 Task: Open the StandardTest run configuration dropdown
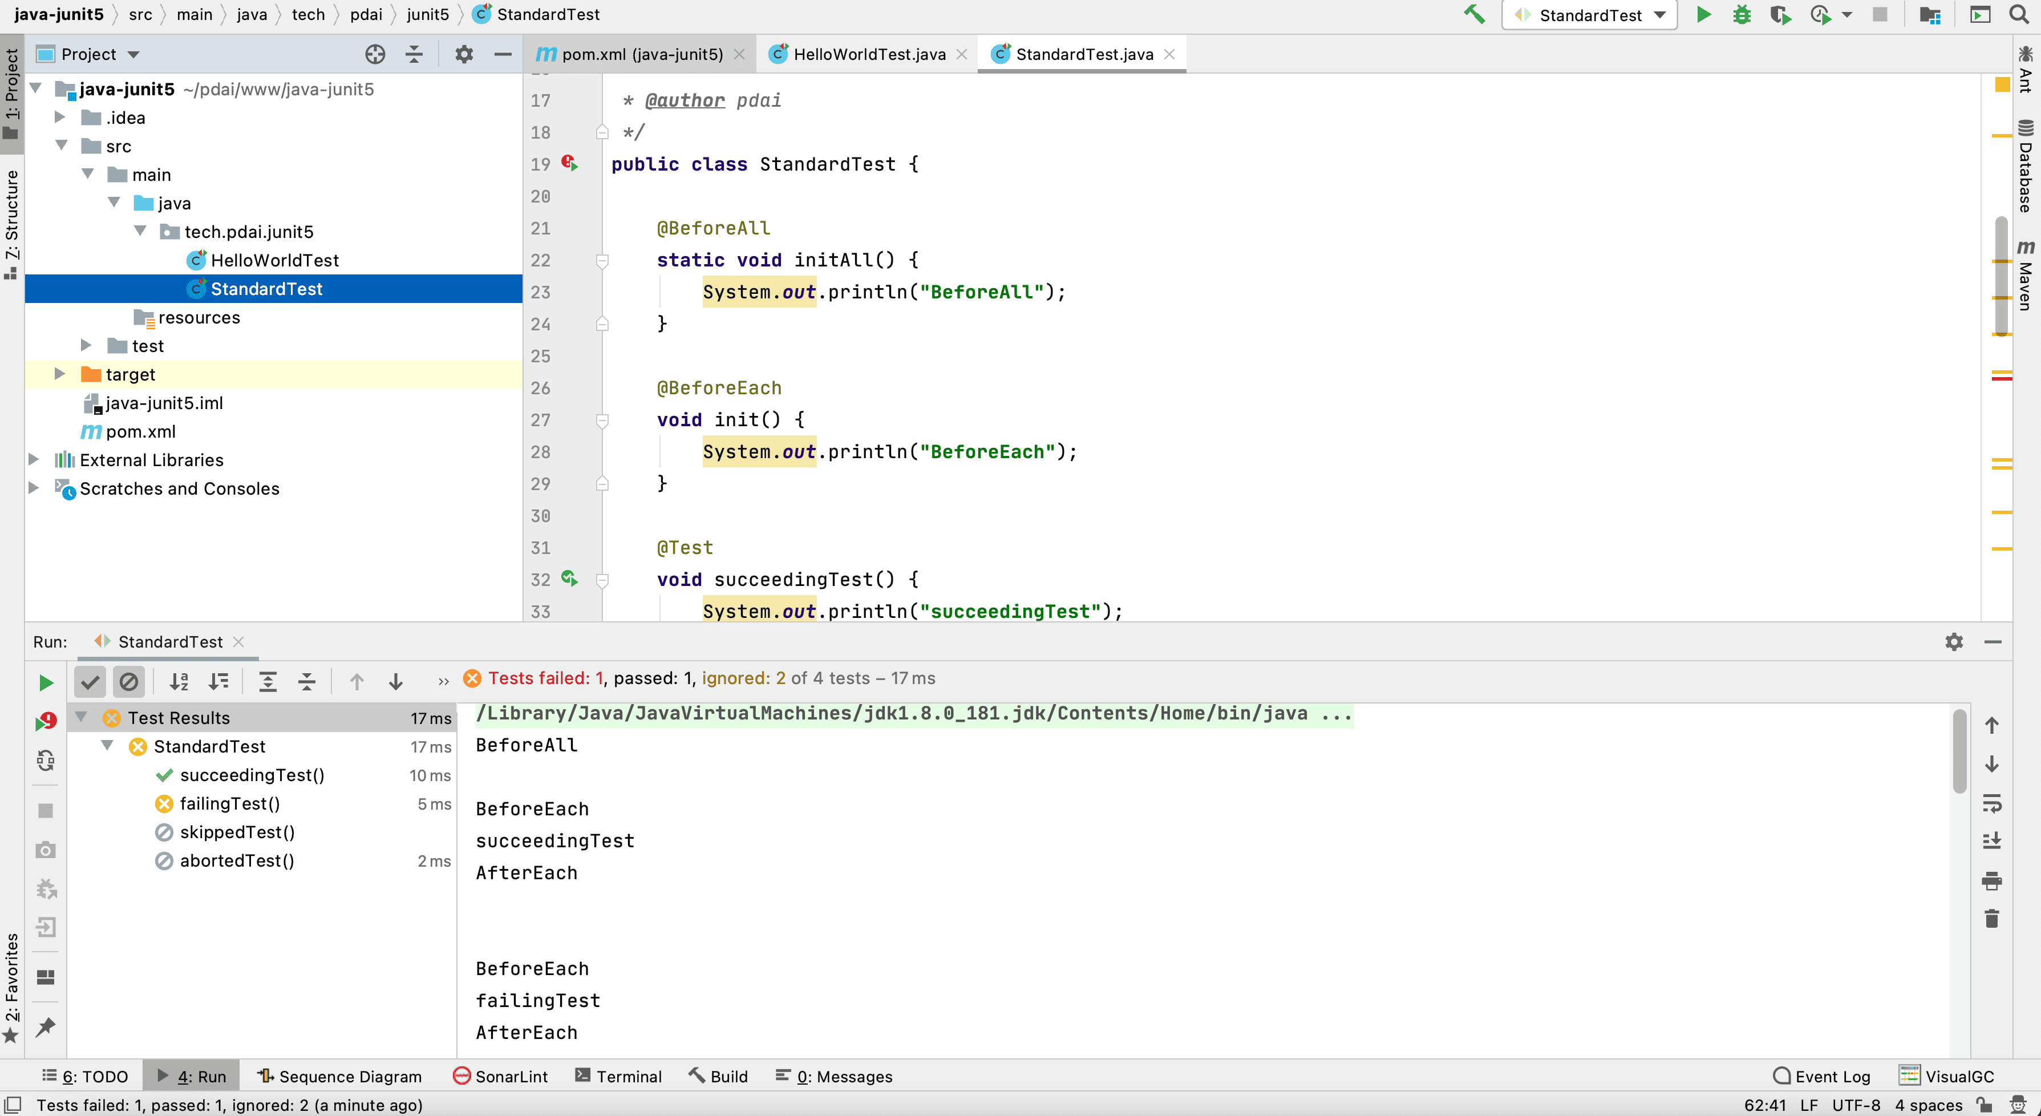1589,15
